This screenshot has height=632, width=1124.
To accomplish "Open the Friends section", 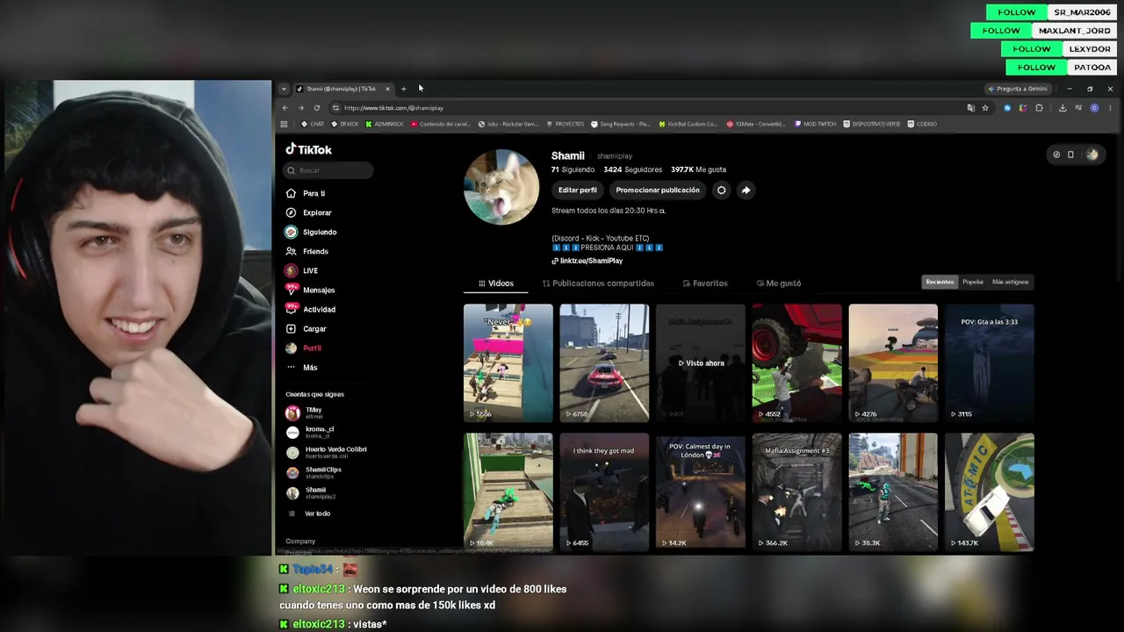I will coord(306,251).
